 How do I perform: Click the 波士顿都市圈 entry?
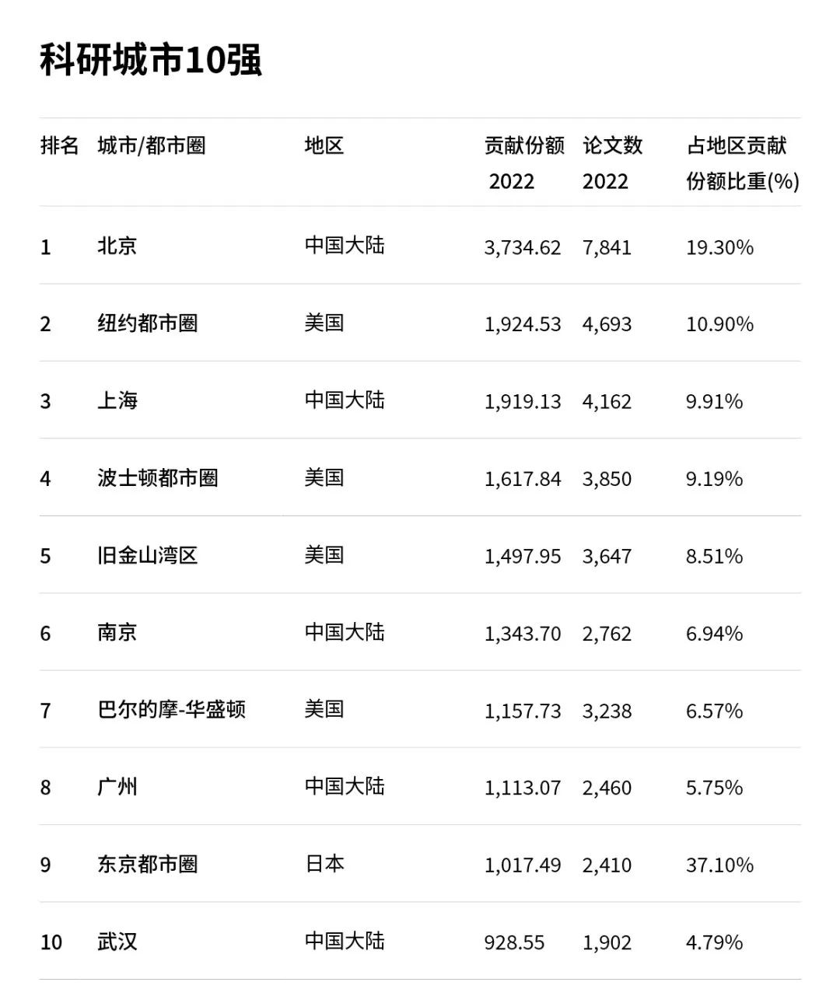(x=158, y=478)
